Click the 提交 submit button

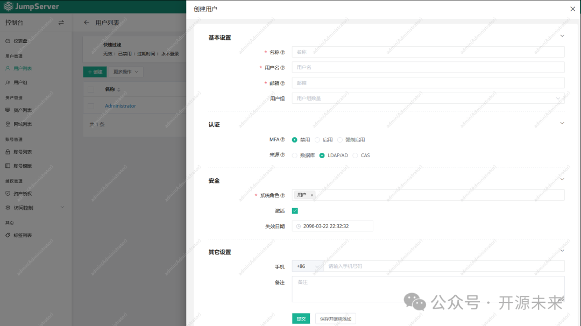point(301,318)
